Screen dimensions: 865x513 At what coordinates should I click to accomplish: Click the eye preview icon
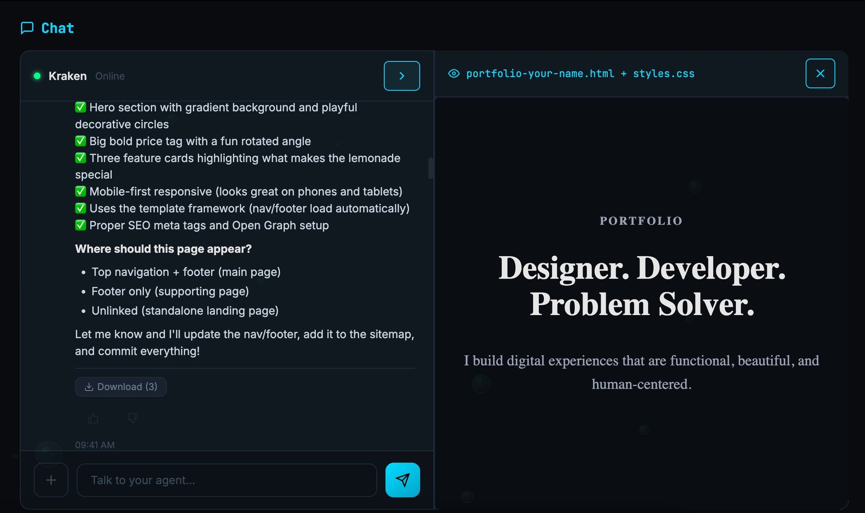[x=454, y=73]
